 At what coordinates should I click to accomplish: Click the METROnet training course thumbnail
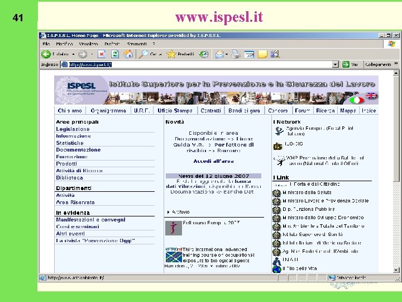(174, 255)
